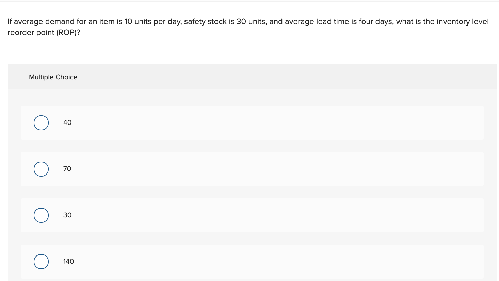The width and height of the screenshot is (499, 281).
Task: Click the answer label reading 140
Action: tap(68, 261)
